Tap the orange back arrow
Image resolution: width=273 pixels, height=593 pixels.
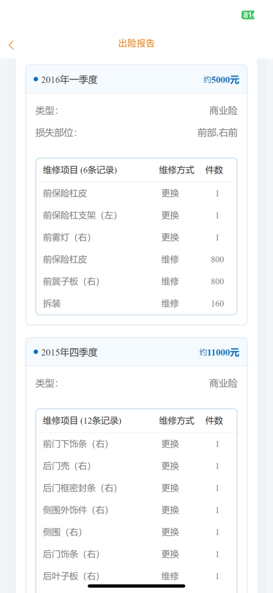pyautogui.click(x=11, y=45)
